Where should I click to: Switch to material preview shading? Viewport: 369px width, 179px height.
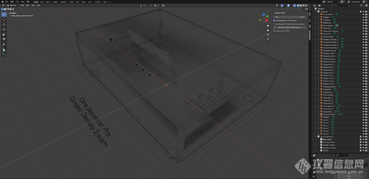coord(303,5)
